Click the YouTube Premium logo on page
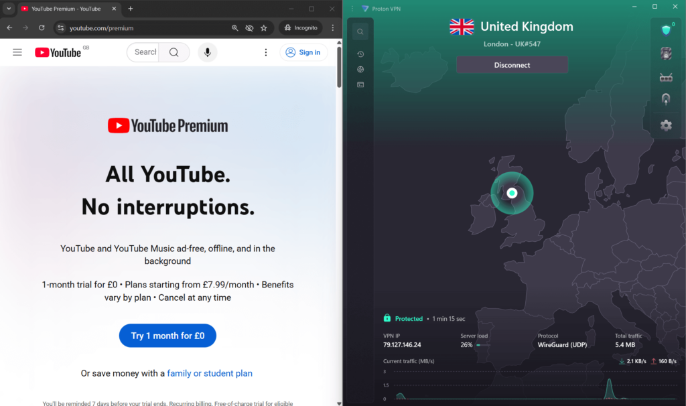The width and height of the screenshot is (686, 406). point(167,125)
